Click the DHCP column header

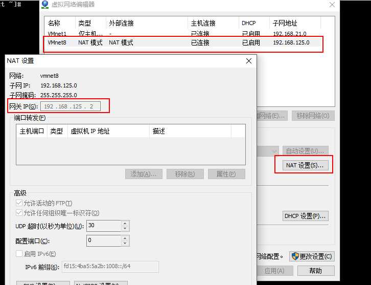point(254,23)
